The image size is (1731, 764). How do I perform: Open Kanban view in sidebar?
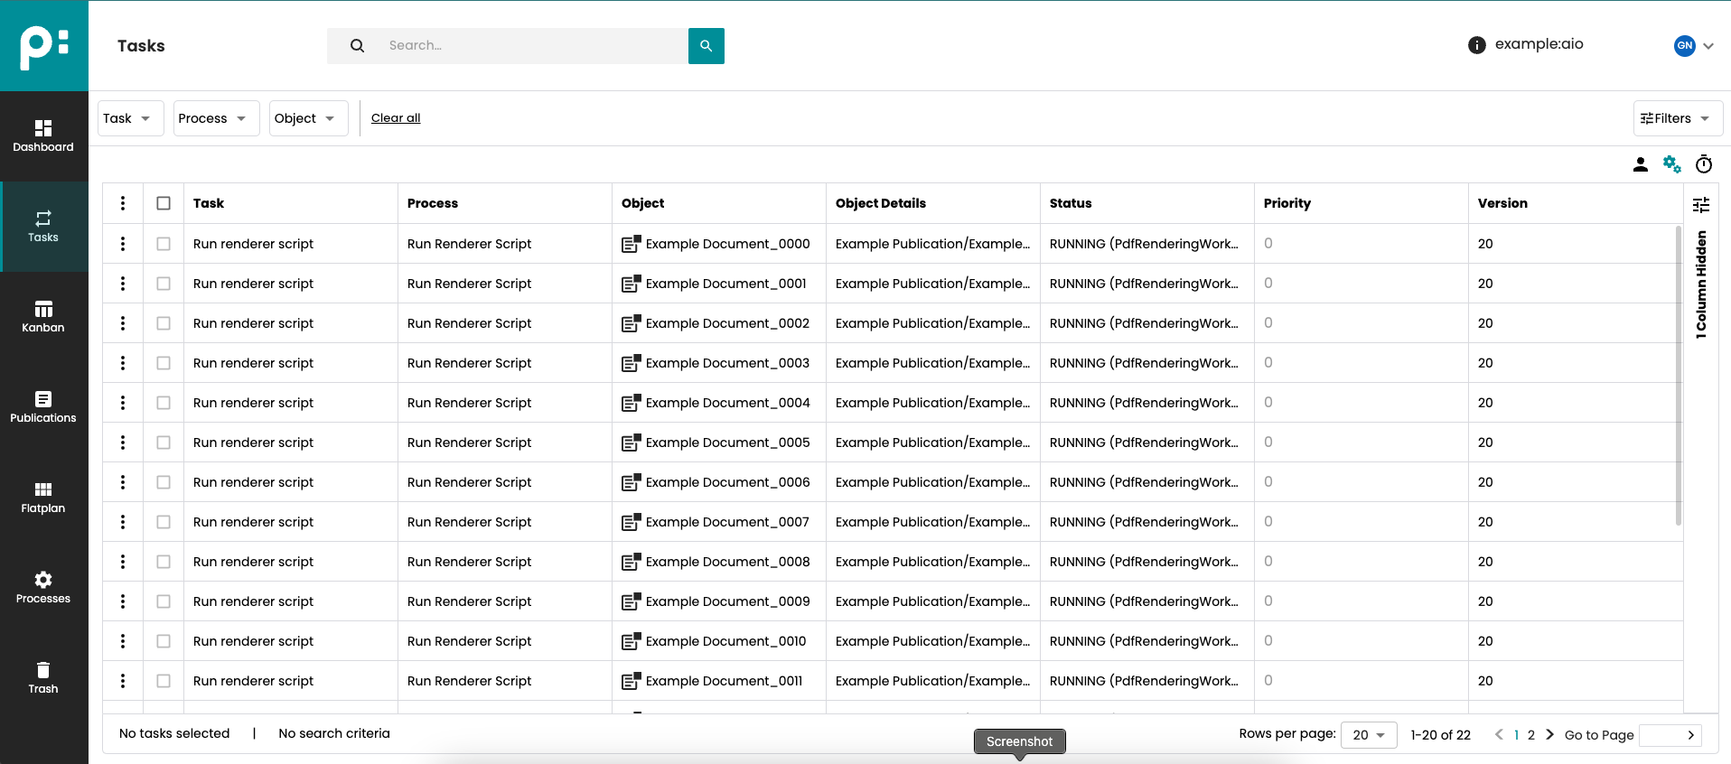point(43,317)
